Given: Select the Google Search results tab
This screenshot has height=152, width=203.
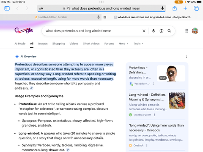Looking at the screenshot, I should (152, 17).
